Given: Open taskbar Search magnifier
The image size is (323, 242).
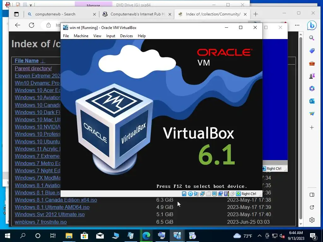Looking at the screenshot, I should (23, 236).
